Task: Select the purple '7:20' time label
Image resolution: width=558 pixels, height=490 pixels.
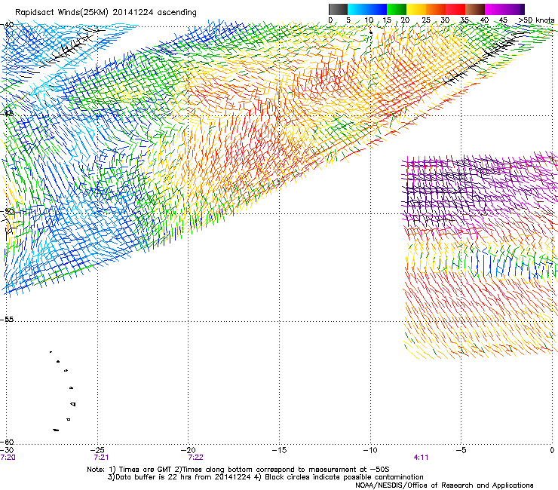Action: (x=8, y=458)
